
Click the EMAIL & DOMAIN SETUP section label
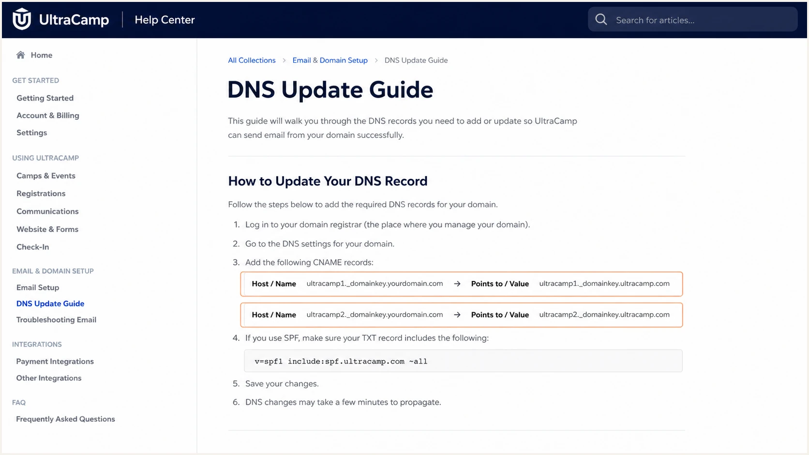tap(53, 271)
